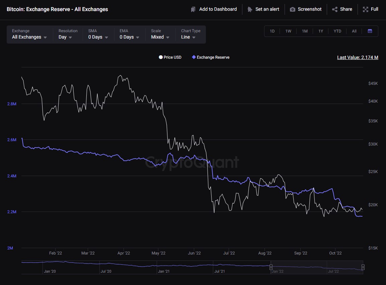This screenshot has height=285, width=386.
Task: Click the Last Value link
Action: pos(357,57)
